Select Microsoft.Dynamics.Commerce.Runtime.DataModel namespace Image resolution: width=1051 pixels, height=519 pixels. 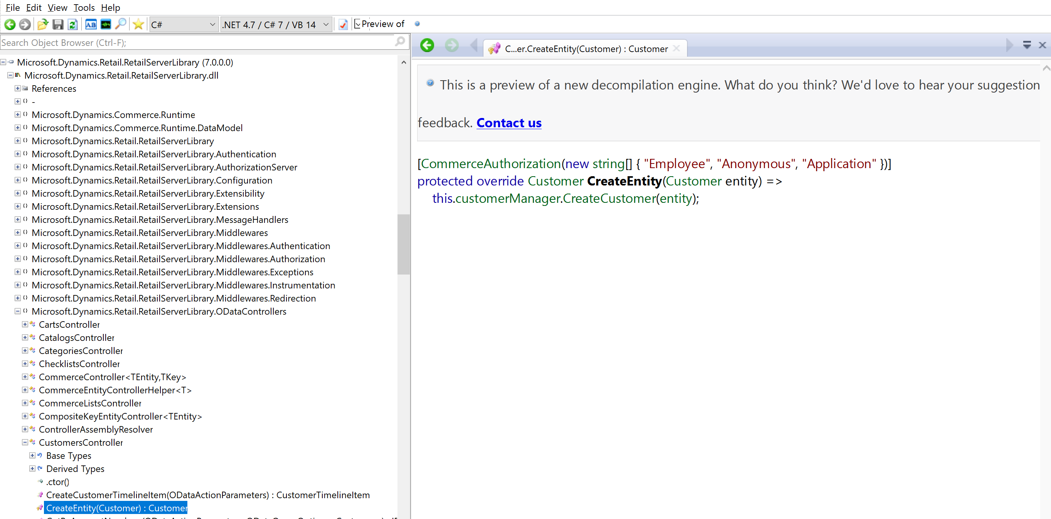(x=137, y=128)
